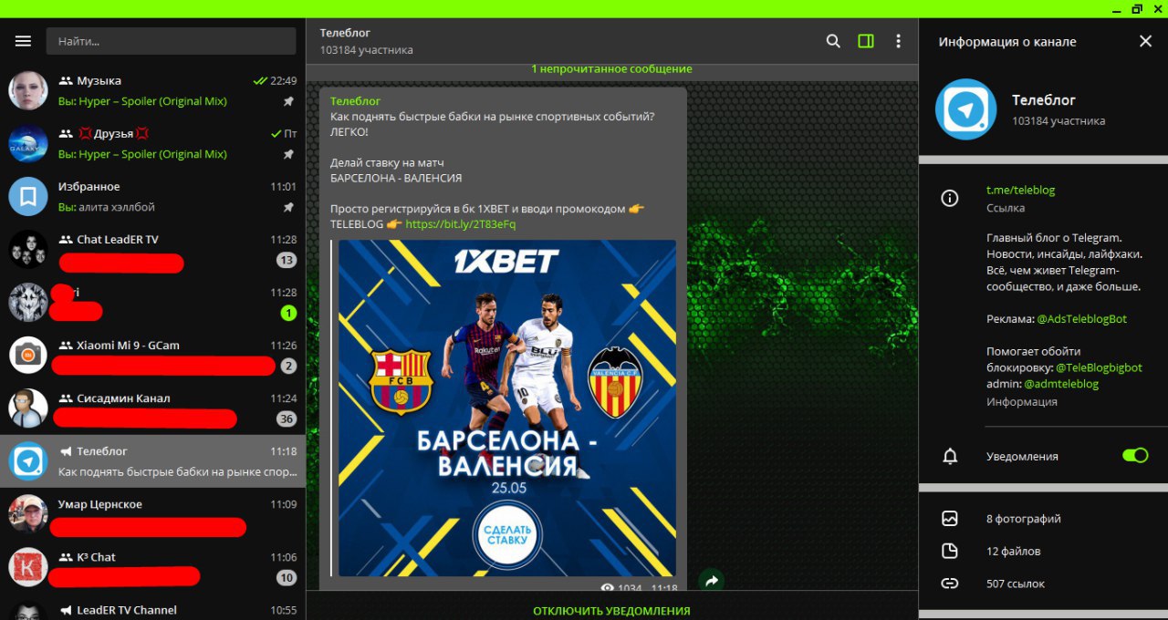Open the 1XBET Барселона-Валенсия image
This screenshot has width=1168, height=620.
(x=507, y=408)
